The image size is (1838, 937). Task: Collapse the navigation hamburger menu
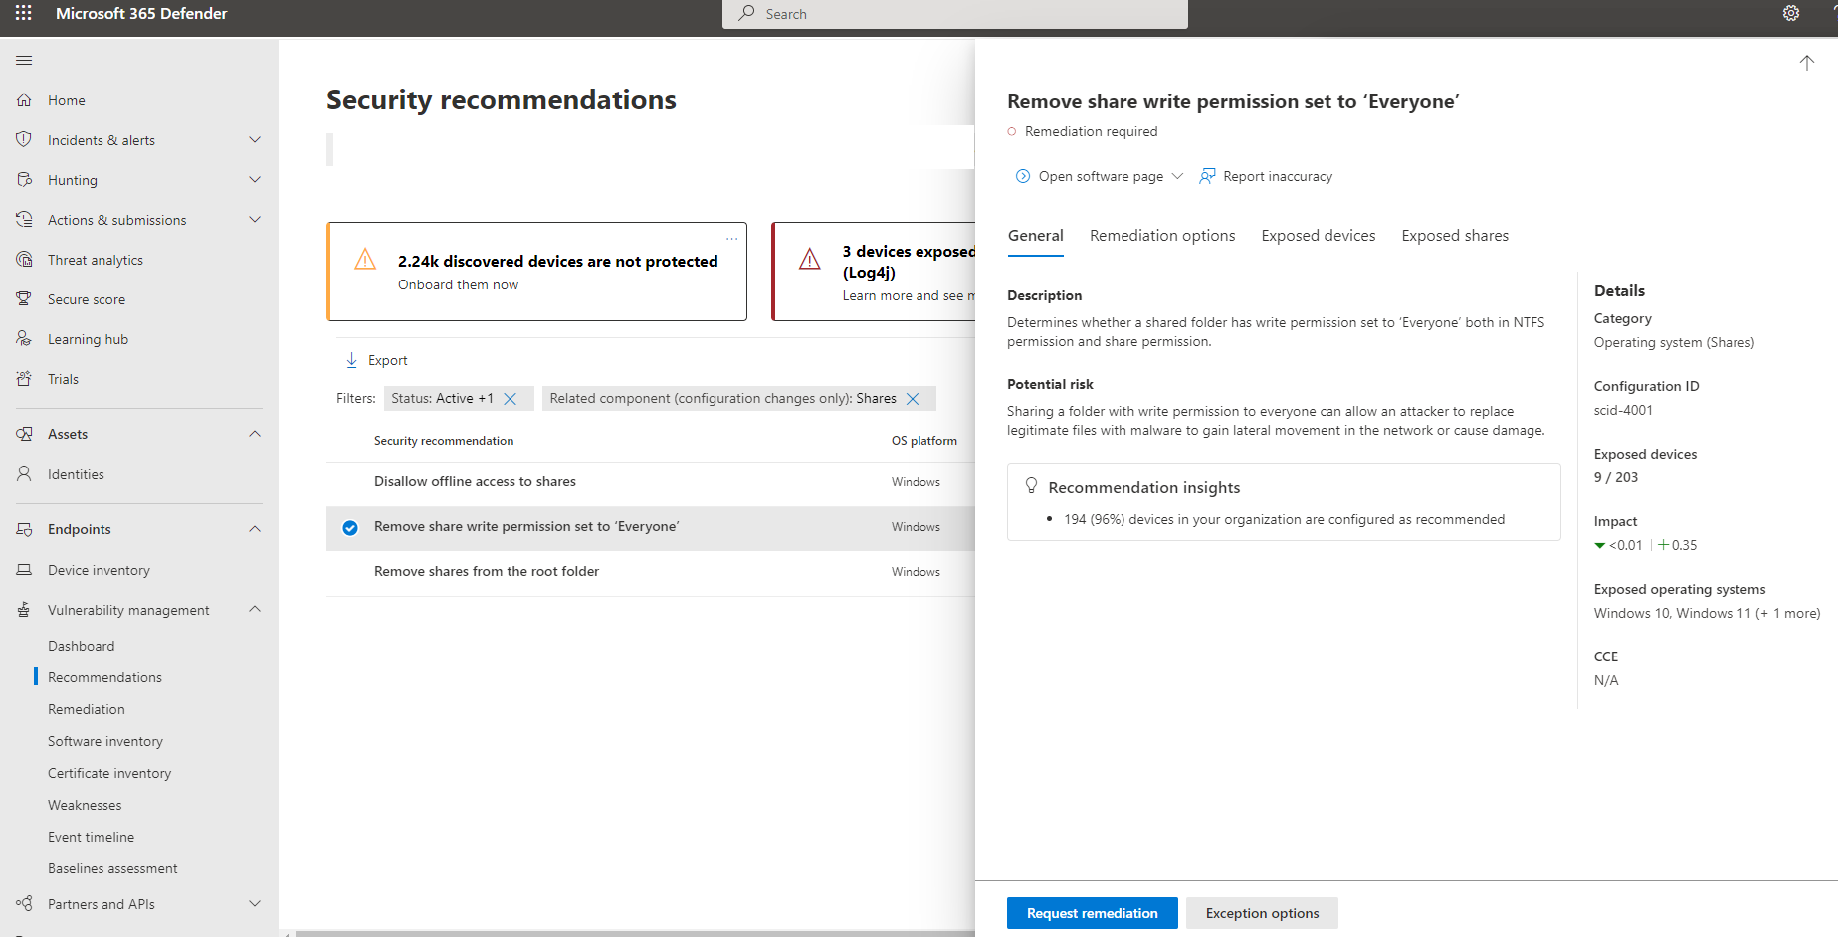[24, 61]
